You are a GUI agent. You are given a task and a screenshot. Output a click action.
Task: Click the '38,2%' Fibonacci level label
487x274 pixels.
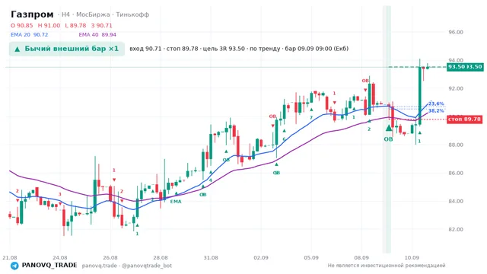[436, 110]
